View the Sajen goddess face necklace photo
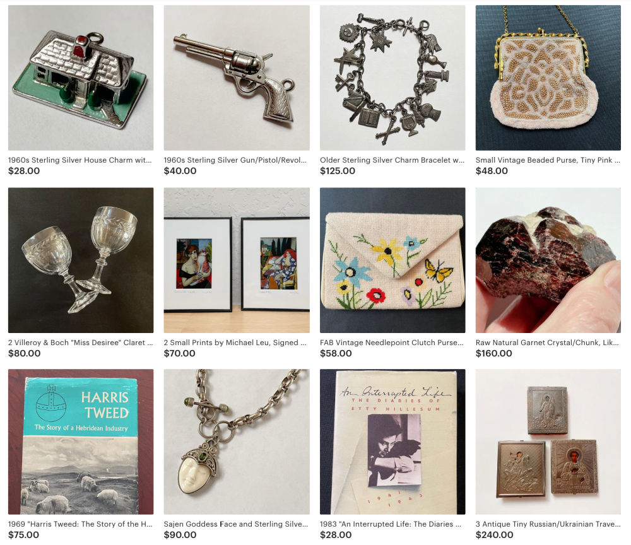631x545 pixels. [237, 442]
